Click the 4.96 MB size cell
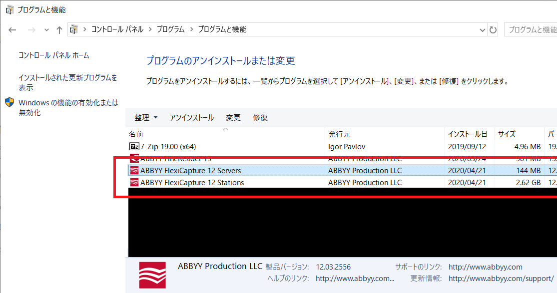The image size is (557, 293). point(528,147)
